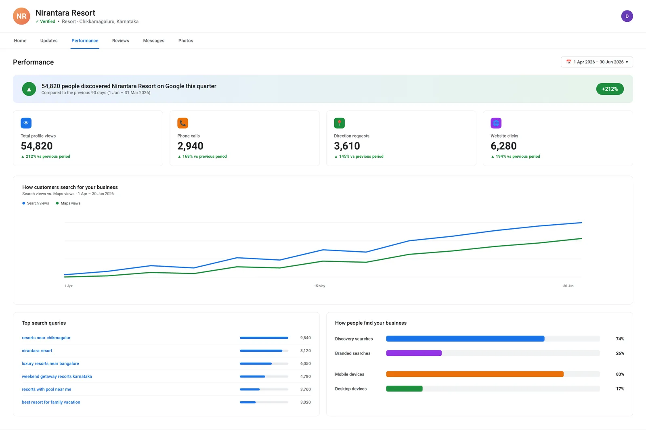
Task: Click the 6,050 query count
Action: pos(306,363)
